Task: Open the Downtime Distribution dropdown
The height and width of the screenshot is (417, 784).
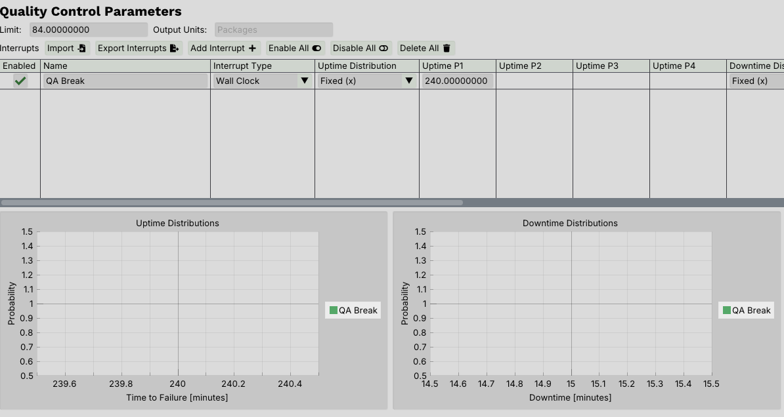Action: point(755,81)
